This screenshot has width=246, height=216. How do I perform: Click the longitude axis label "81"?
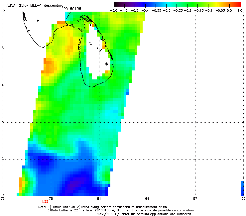point(99,198)
